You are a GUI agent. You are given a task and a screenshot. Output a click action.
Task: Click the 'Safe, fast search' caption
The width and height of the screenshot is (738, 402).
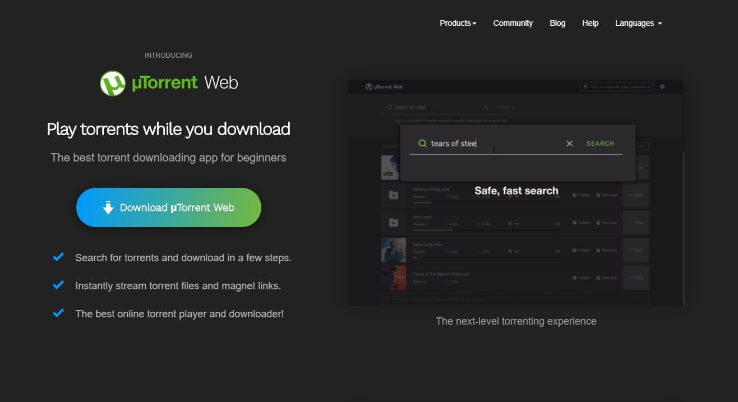coord(516,191)
